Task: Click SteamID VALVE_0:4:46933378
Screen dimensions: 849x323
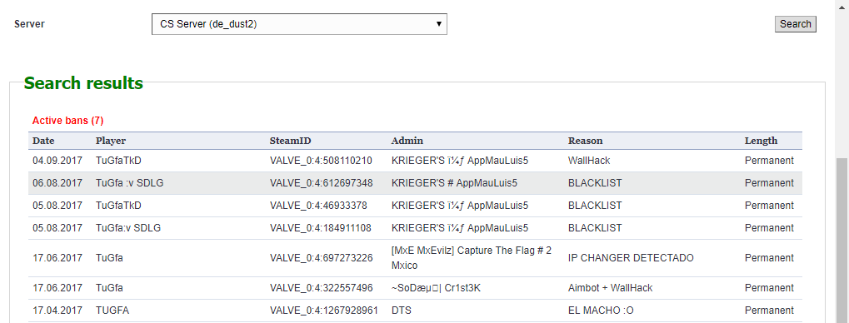Action: coord(318,206)
